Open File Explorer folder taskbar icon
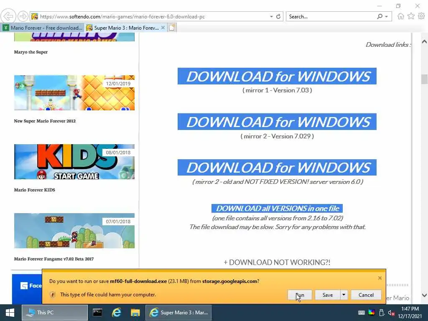 click(135, 313)
